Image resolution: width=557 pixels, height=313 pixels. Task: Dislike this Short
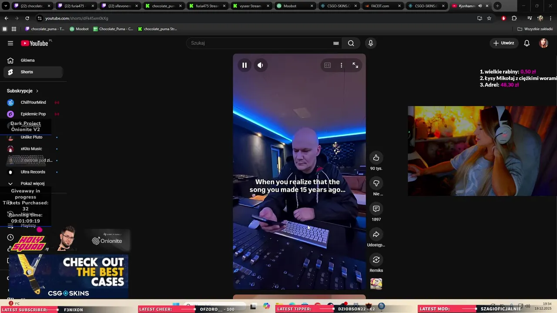pyautogui.click(x=376, y=183)
